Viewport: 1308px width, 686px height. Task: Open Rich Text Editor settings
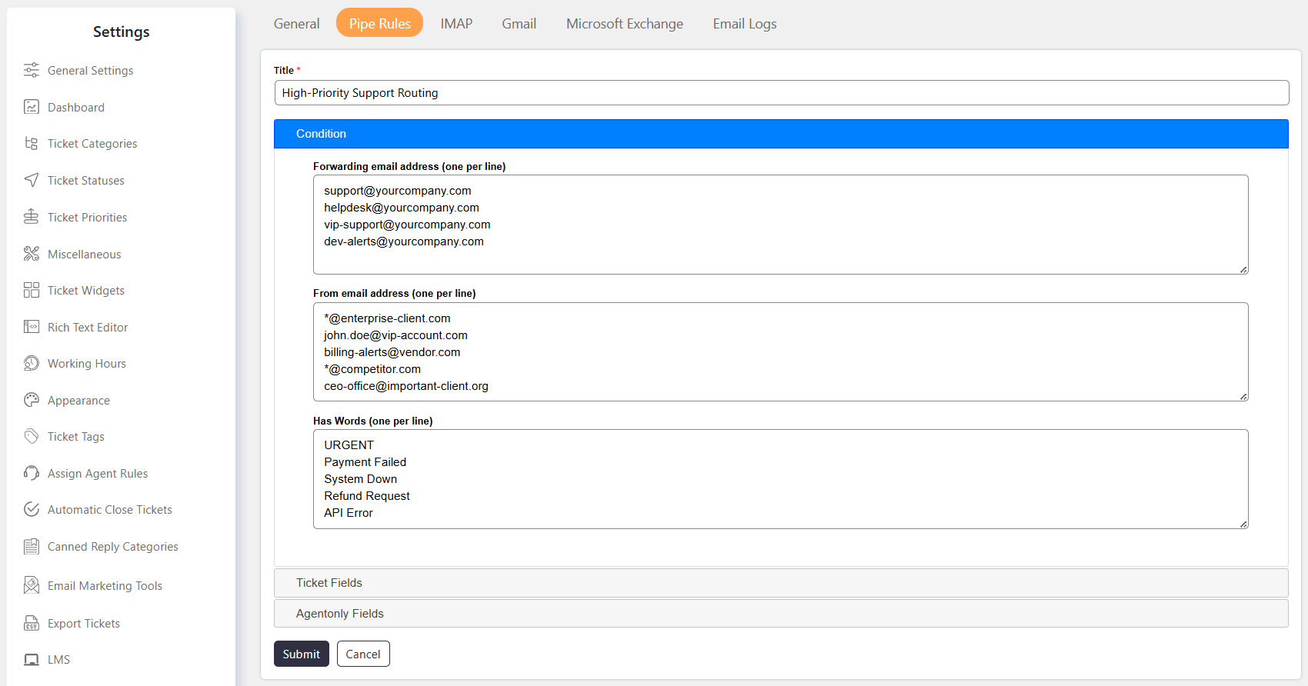tap(88, 327)
